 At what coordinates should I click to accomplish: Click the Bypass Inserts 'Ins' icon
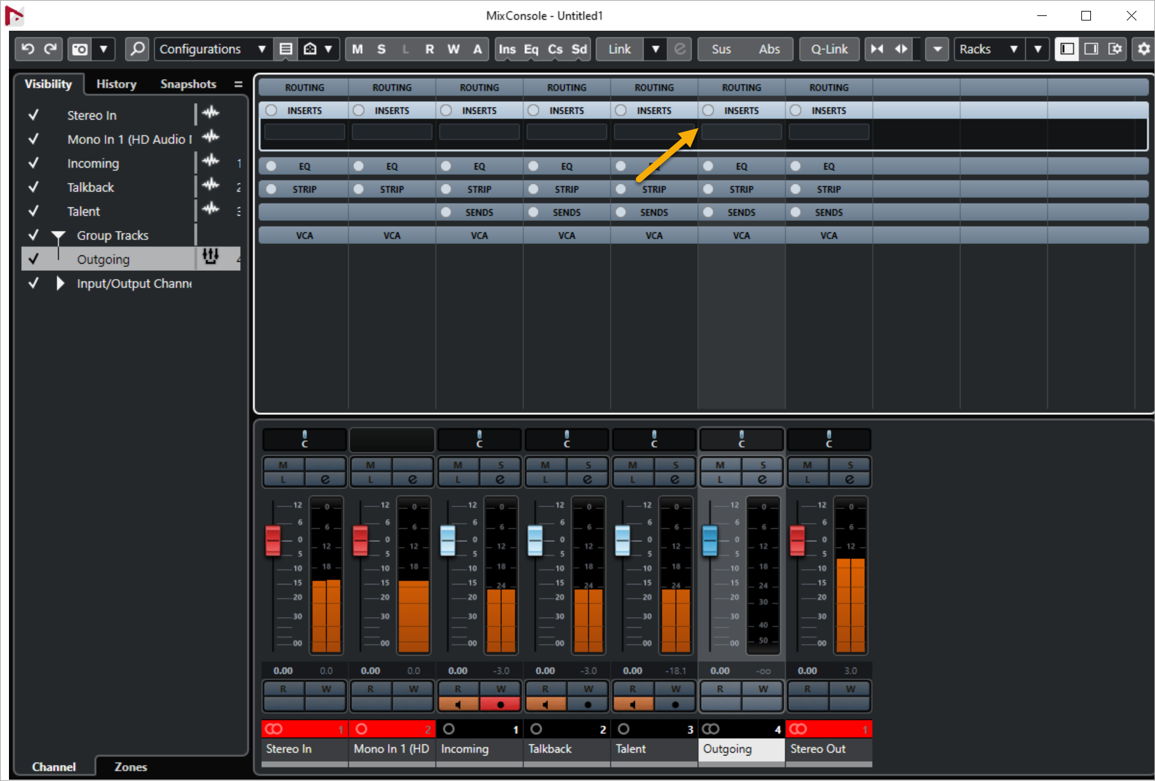point(506,49)
